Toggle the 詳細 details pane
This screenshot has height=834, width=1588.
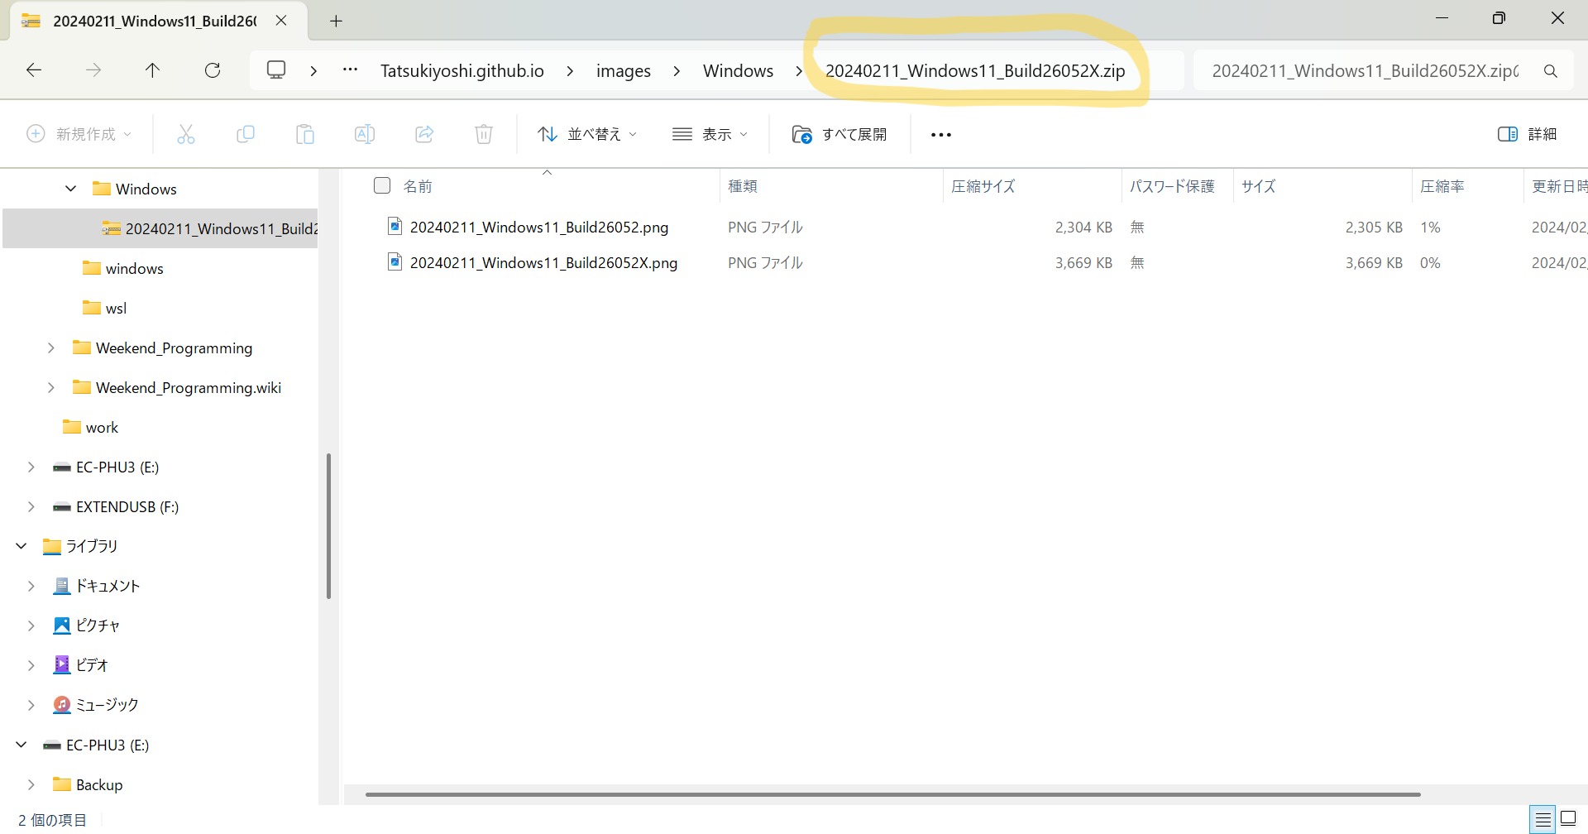click(1528, 134)
